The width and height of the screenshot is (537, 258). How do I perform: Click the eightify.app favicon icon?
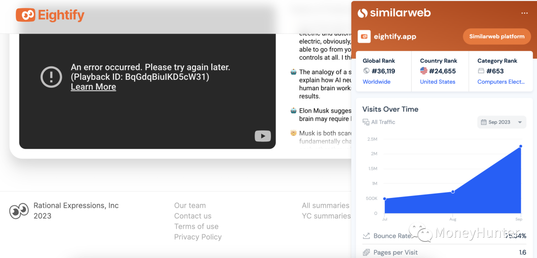click(364, 36)
